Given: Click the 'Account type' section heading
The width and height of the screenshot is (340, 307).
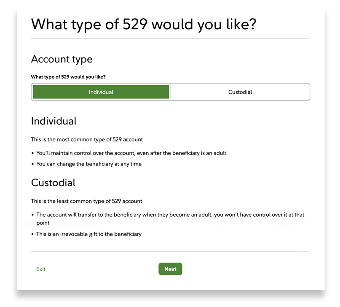Looking at the screenshot, I should point(62,59).
